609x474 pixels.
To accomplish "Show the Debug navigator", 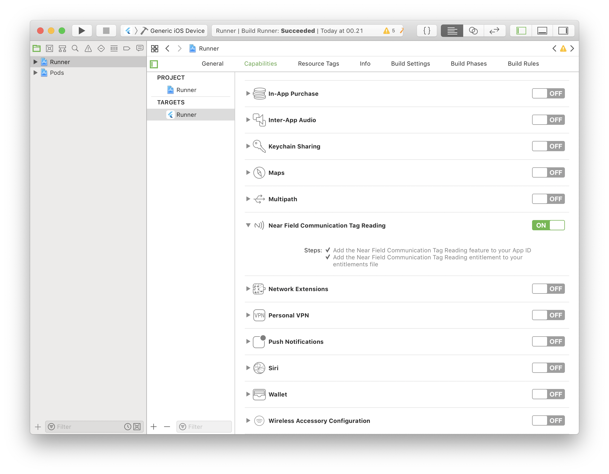I will coord(114,48).
